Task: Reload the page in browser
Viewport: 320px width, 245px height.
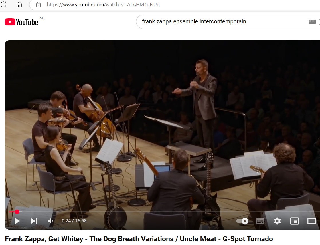Action: [3, 4]
